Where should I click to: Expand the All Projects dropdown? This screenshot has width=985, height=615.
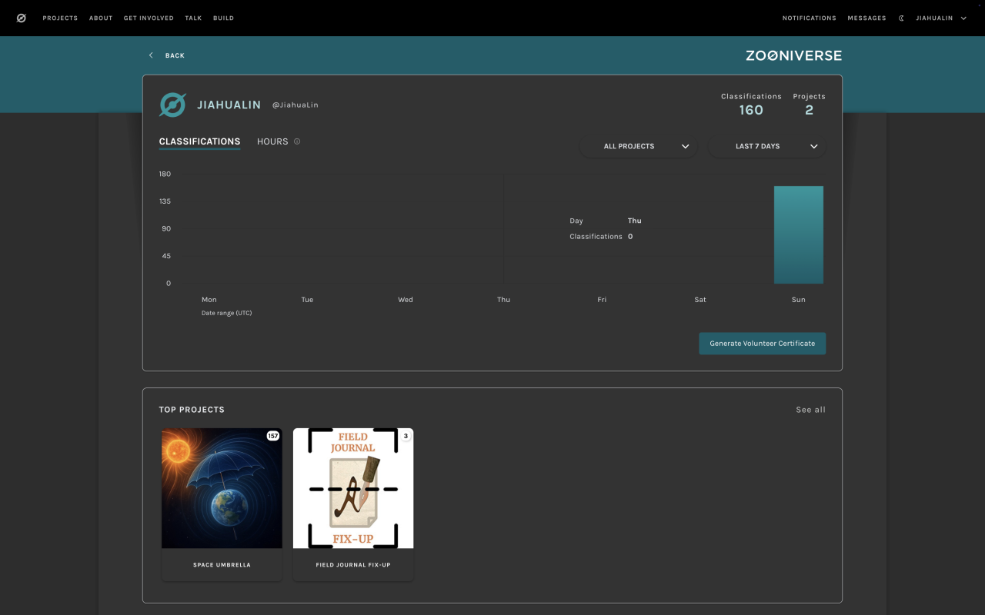(x=639, y=146)
